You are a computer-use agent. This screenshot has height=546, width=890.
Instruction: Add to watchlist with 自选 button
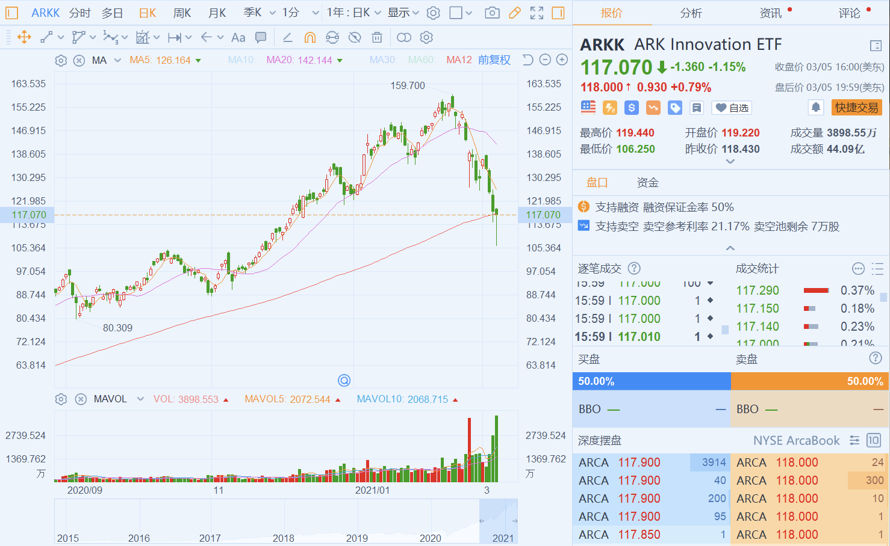click(x=732, y=108)
